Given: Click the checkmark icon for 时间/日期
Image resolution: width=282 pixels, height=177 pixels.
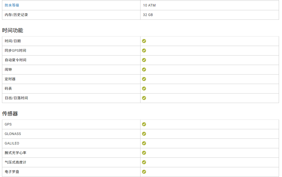Looking at the screenshot, I should (144, 41).
